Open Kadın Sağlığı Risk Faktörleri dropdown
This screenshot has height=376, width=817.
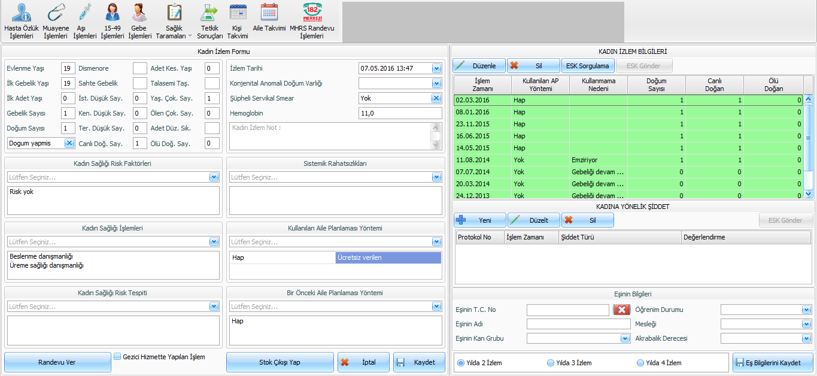pyautogui.click(x=214, y=177)
